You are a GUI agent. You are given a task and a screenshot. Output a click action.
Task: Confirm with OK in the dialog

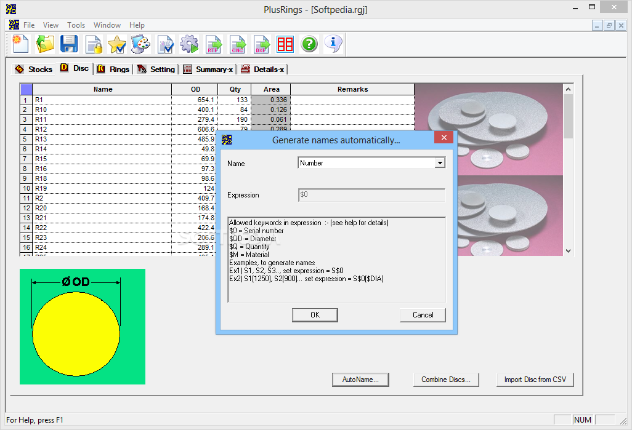tap(315, 315)
